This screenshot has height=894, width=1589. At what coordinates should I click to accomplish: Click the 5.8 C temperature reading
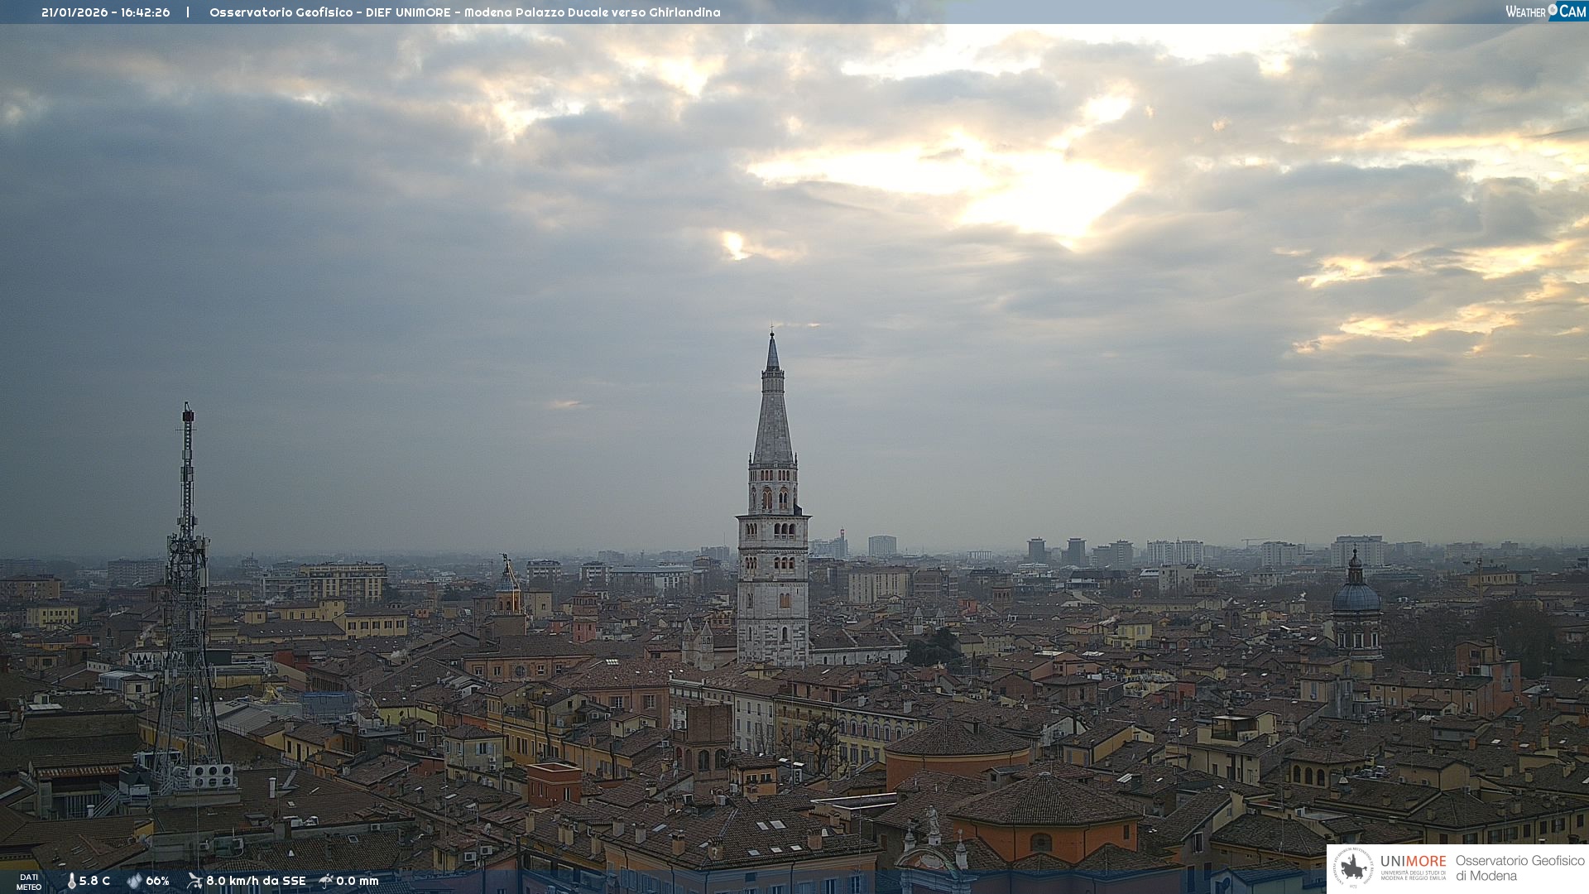[x=94, y=881]
